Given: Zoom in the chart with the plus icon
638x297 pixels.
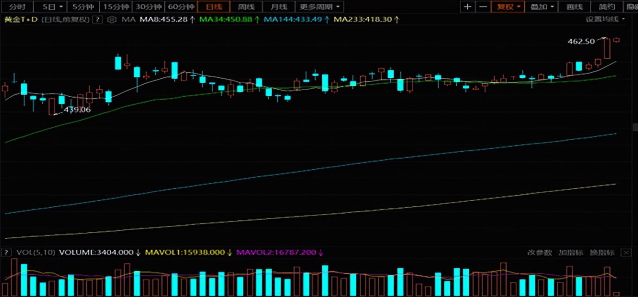Looking at the screenshot, I should coord(468,7).
